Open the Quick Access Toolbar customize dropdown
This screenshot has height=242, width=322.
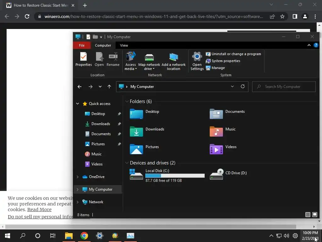pyautogui.click(x=101, y=37)
